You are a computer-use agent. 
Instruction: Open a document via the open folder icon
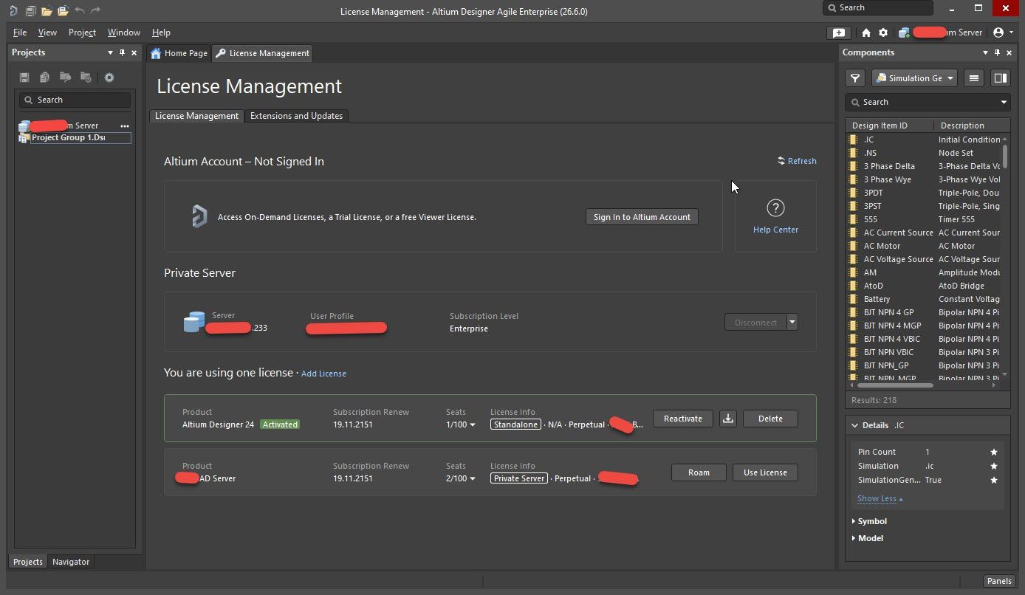(47, 11)
